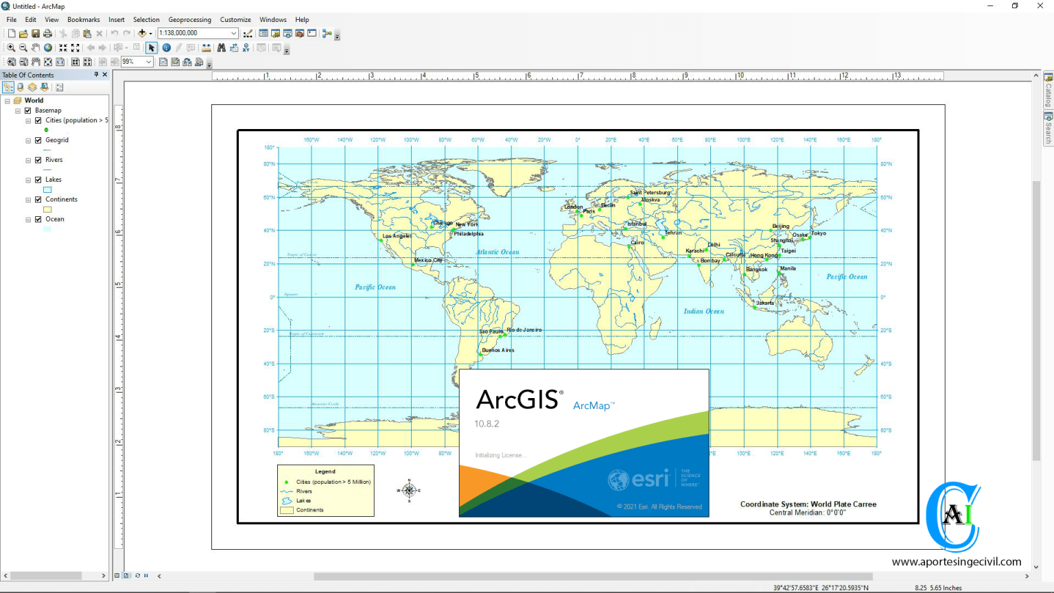The width and height of the screenshot is (1054, 593).
Task: Open the ArcToolbox window icon
Action: click(298, 33)
